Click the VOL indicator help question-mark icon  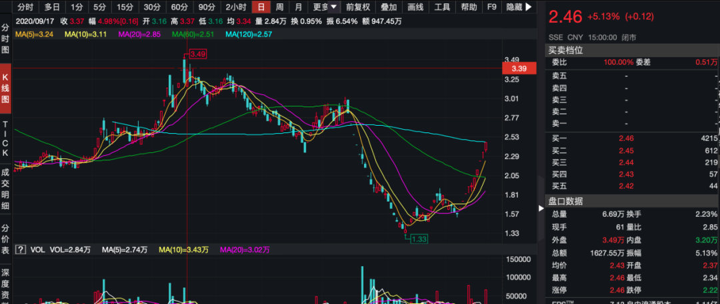(20, 249)
